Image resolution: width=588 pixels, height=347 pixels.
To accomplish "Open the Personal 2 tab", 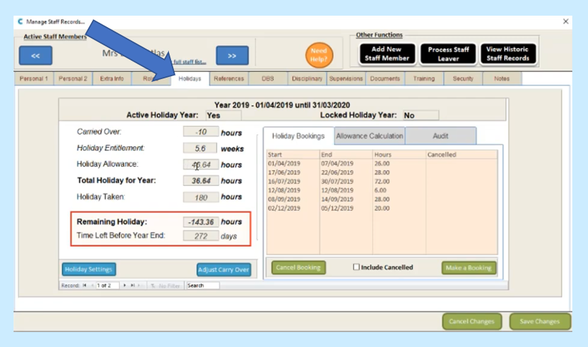I will 73,78.
